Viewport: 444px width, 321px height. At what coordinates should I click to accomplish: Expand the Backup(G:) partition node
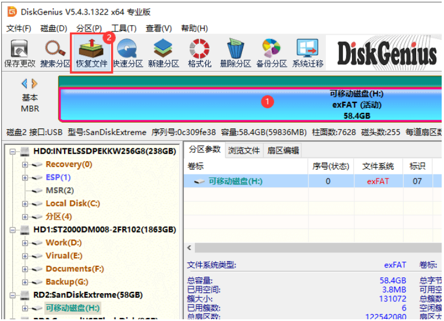coord(25,282)
